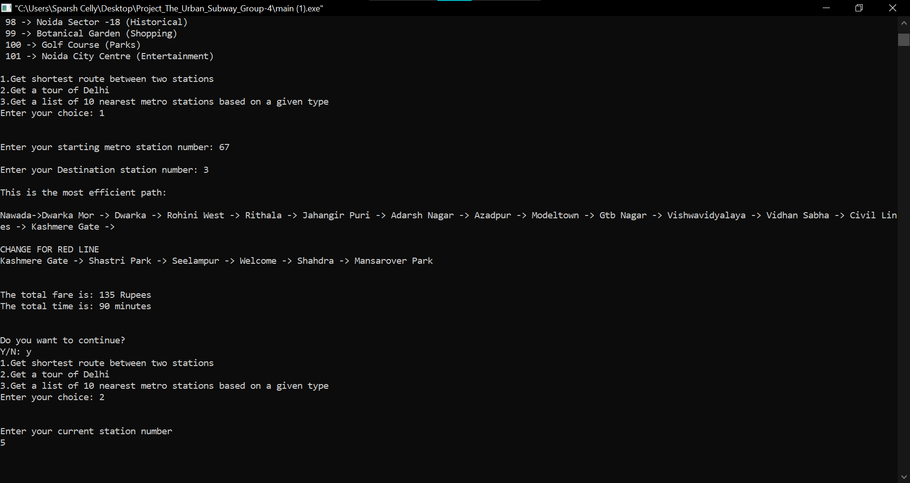Click 'Enter your choice: 1' line
This screenshot has height=483, width=910.
click(x=52, y=113)
